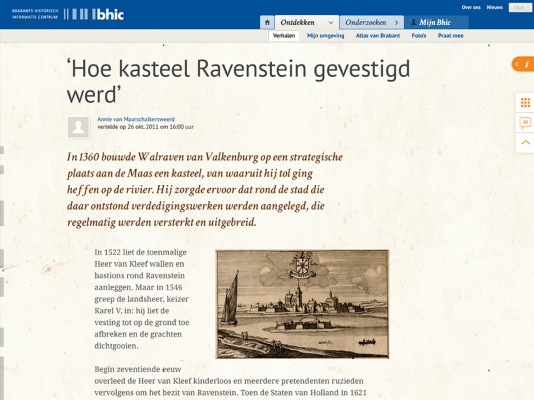Open the bhic logo homepage
The image size is (534, 400).
(x=68, y=14)
